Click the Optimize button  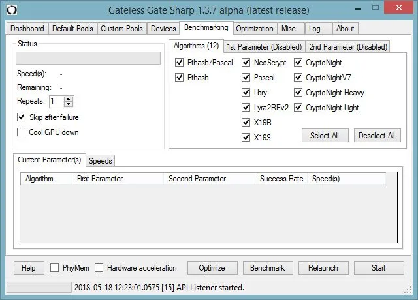coord(212,268)
